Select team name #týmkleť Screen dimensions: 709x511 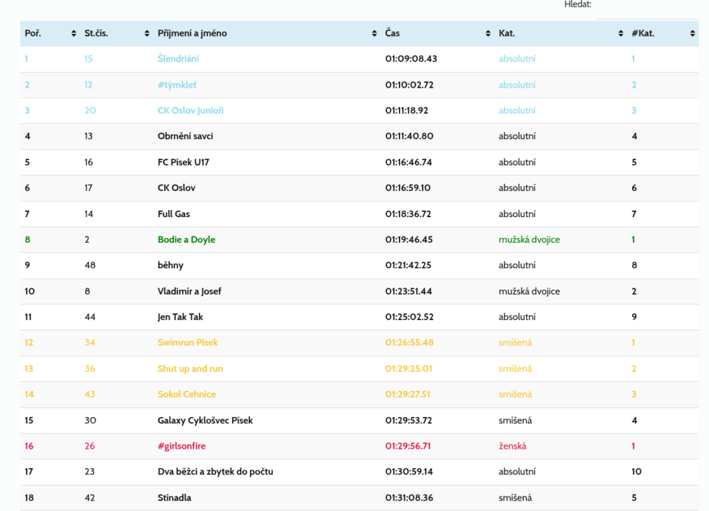177,85
